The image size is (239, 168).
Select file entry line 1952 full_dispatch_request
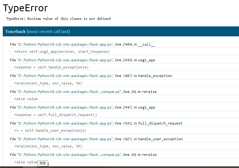point(96,123)
